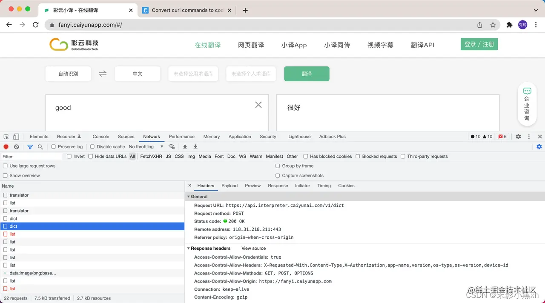Click View source for response headers
The width and height of the screenshot is (545, 303).
253,249
